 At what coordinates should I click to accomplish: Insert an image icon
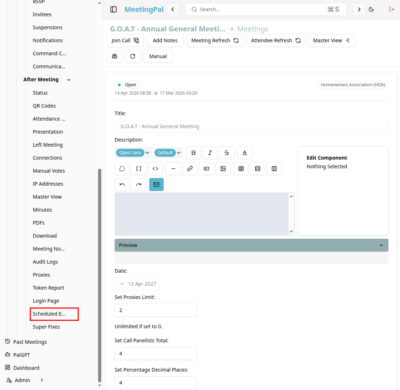click(223, 169)
